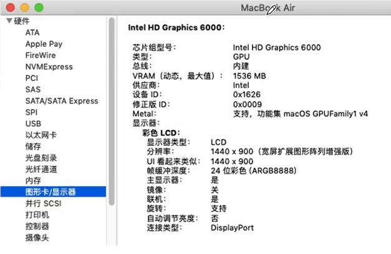Image resolution: width=391 pixels, height=254 pixels.
Task: Click the red close window button
Action: 11,7
